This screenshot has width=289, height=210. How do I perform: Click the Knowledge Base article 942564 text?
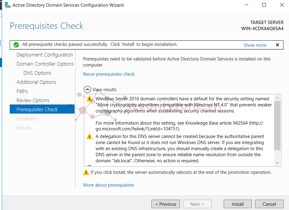pyautogui.click(x=216, y=123)
